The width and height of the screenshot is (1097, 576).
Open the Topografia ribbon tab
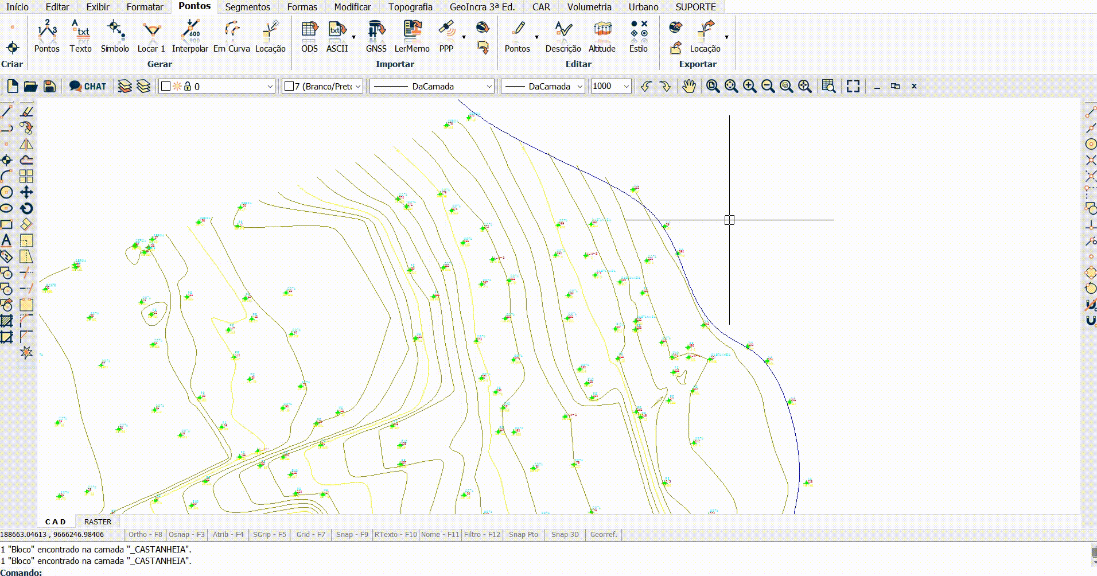[x=410, y=7]
